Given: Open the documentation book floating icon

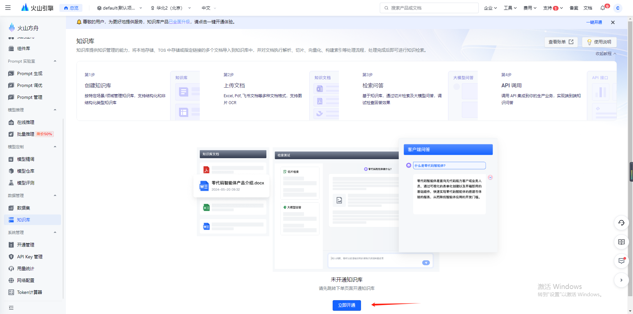Looking at the screenshot, I should (621, 242).
